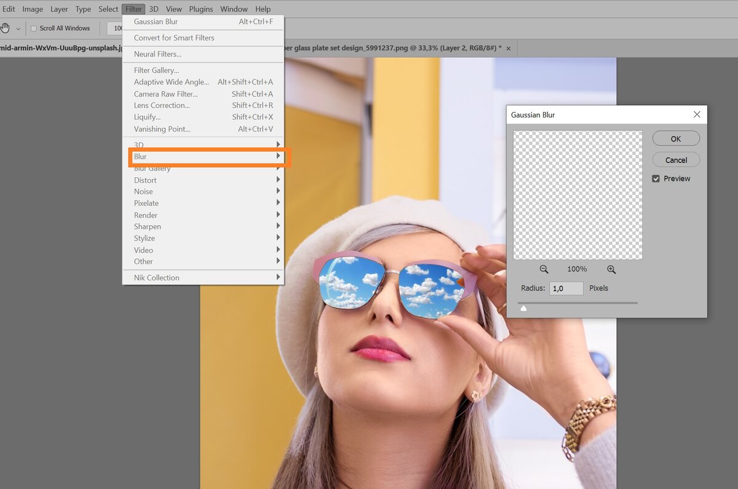This screenshot has height=489, width=738.
Task: Disable the Preview checkbox in Gaussian Blur
Action: pos(656,178)
